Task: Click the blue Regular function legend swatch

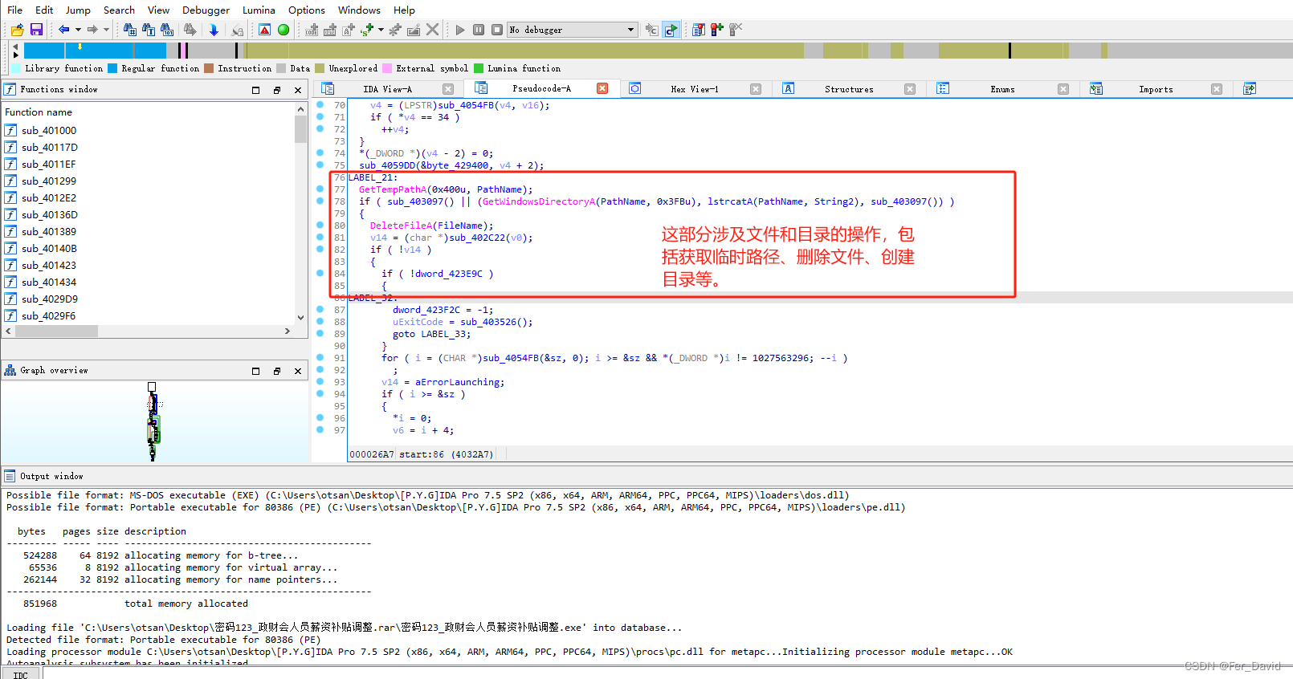Action: (x=112, y=68)
